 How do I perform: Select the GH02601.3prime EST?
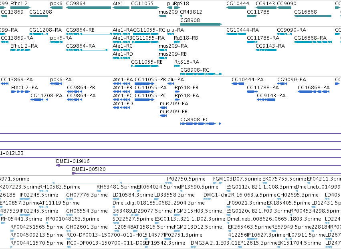(x=68, y=231)
